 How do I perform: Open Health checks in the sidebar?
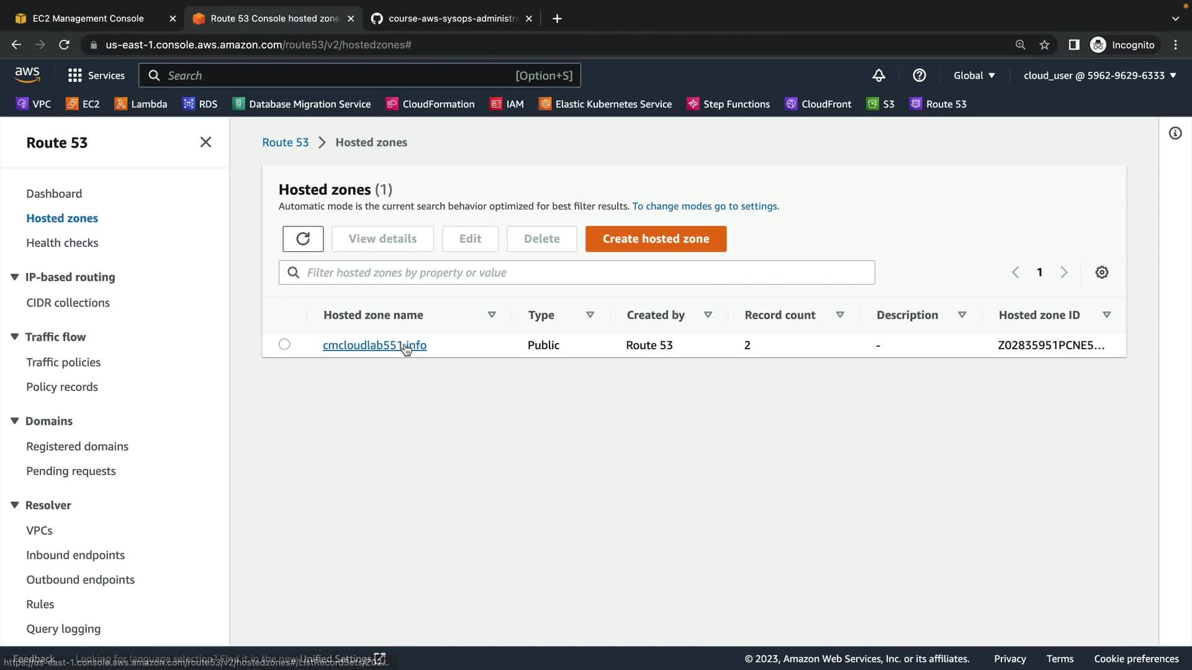coord(62,243)
